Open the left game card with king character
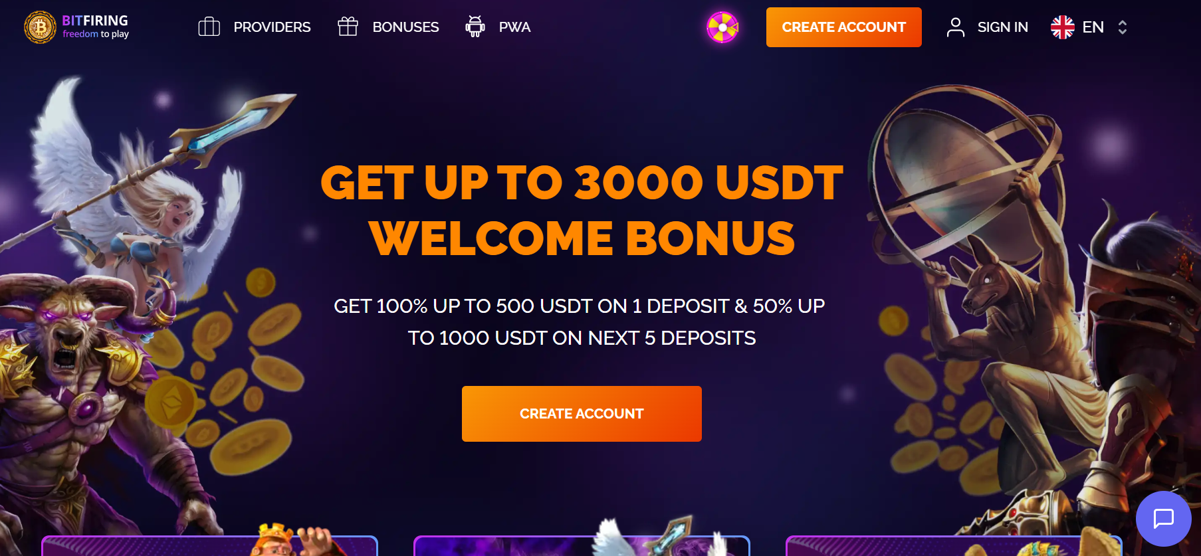Image resolution: width=1201 pixels, height=556 pixels. coord(209,545)
